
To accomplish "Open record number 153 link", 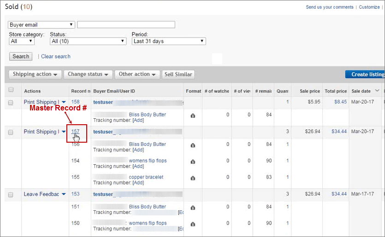I will point(75,194).
